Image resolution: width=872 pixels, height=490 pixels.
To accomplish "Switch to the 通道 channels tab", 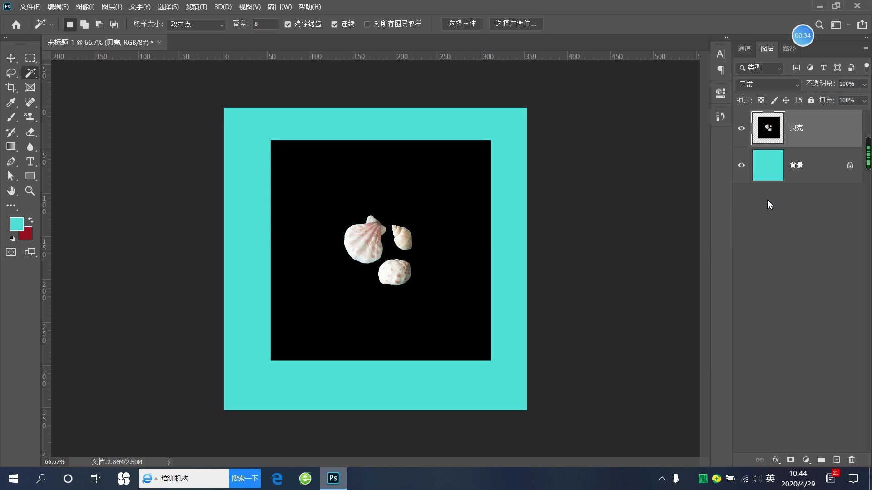I will coord(744,49).
